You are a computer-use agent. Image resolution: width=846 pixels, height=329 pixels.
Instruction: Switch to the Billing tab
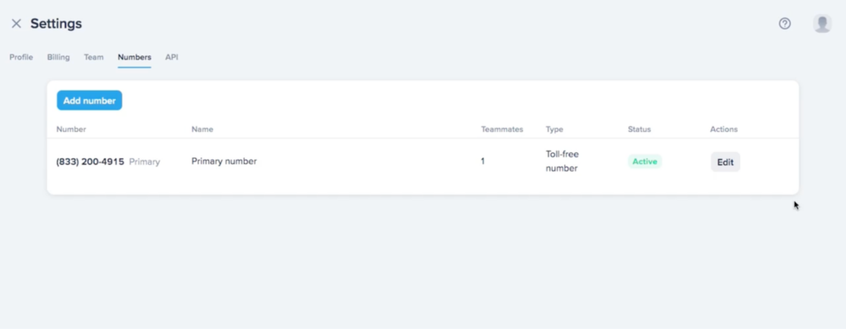pos(59,57)
